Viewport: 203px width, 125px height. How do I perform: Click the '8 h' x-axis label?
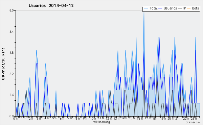77,119
